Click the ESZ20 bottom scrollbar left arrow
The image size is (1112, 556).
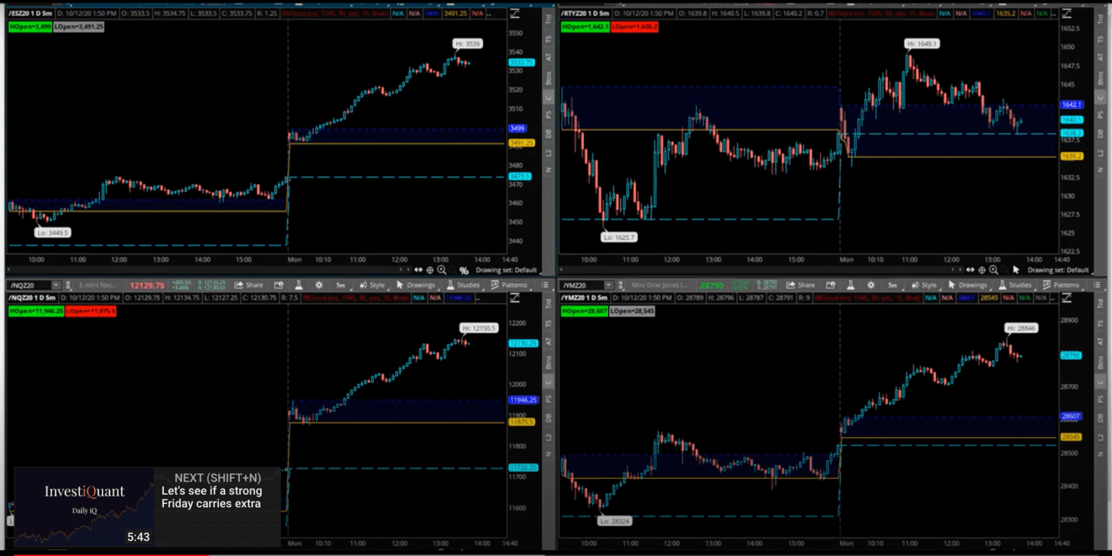tap(9, 269)
